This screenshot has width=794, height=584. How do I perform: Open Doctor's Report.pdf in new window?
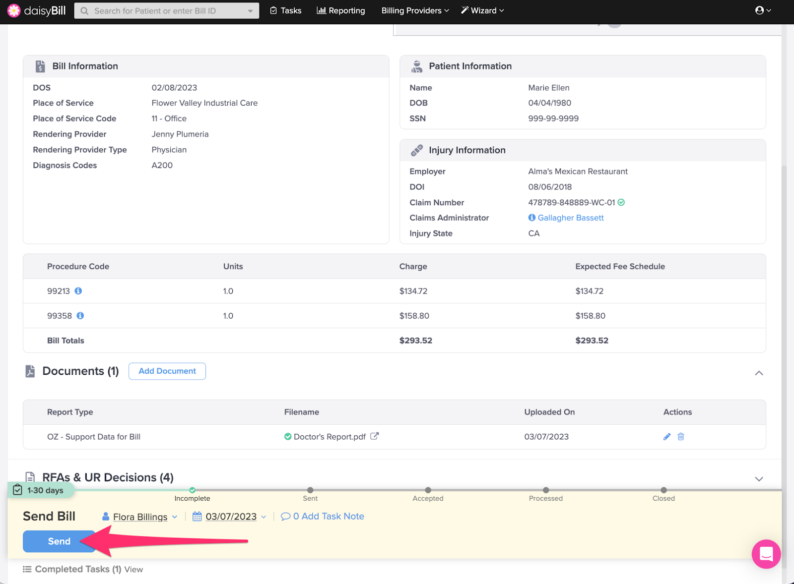(375, 436)
